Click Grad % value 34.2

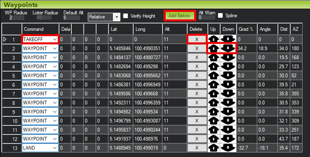(x=247, y=48)
